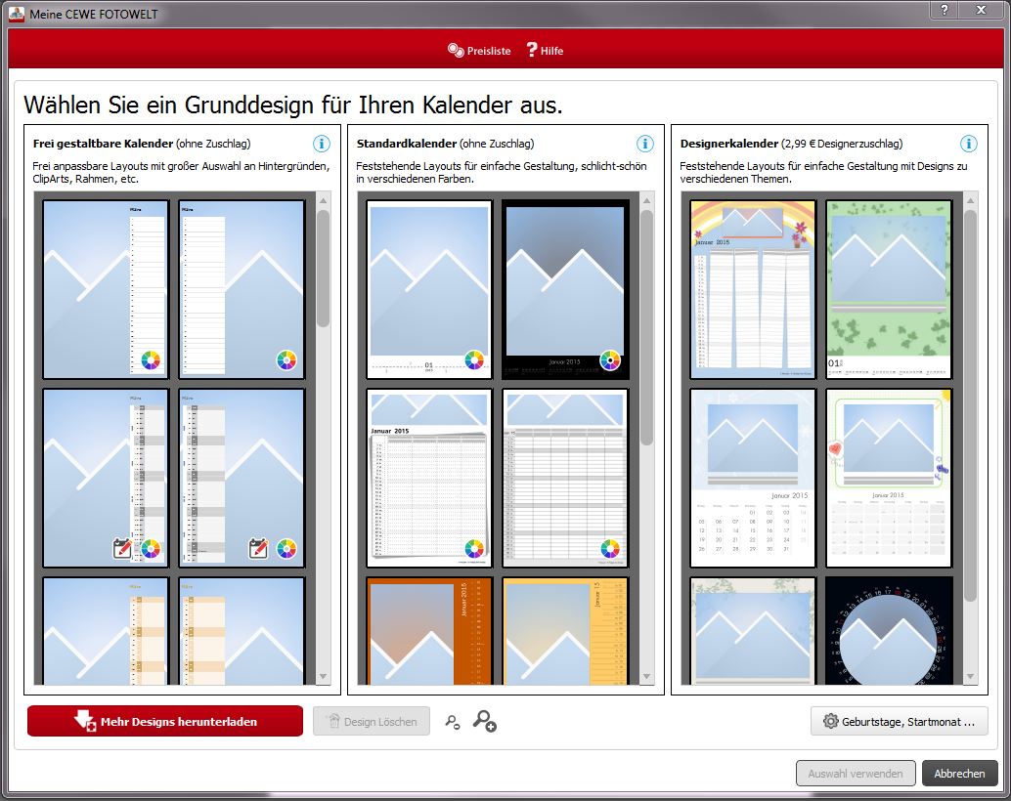This screenshot has height=801, width=1011.
Task: Select dark circular dial designer calendar
Action: pyautogui.click(x=889, y=632)
